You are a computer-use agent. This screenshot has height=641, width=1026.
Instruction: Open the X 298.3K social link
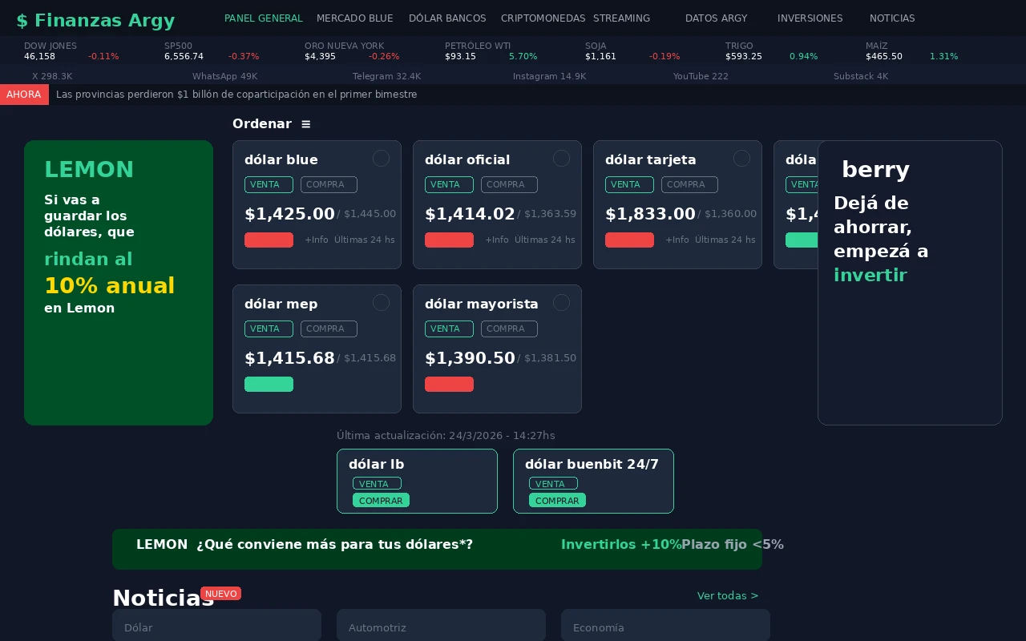pos(52,76)
